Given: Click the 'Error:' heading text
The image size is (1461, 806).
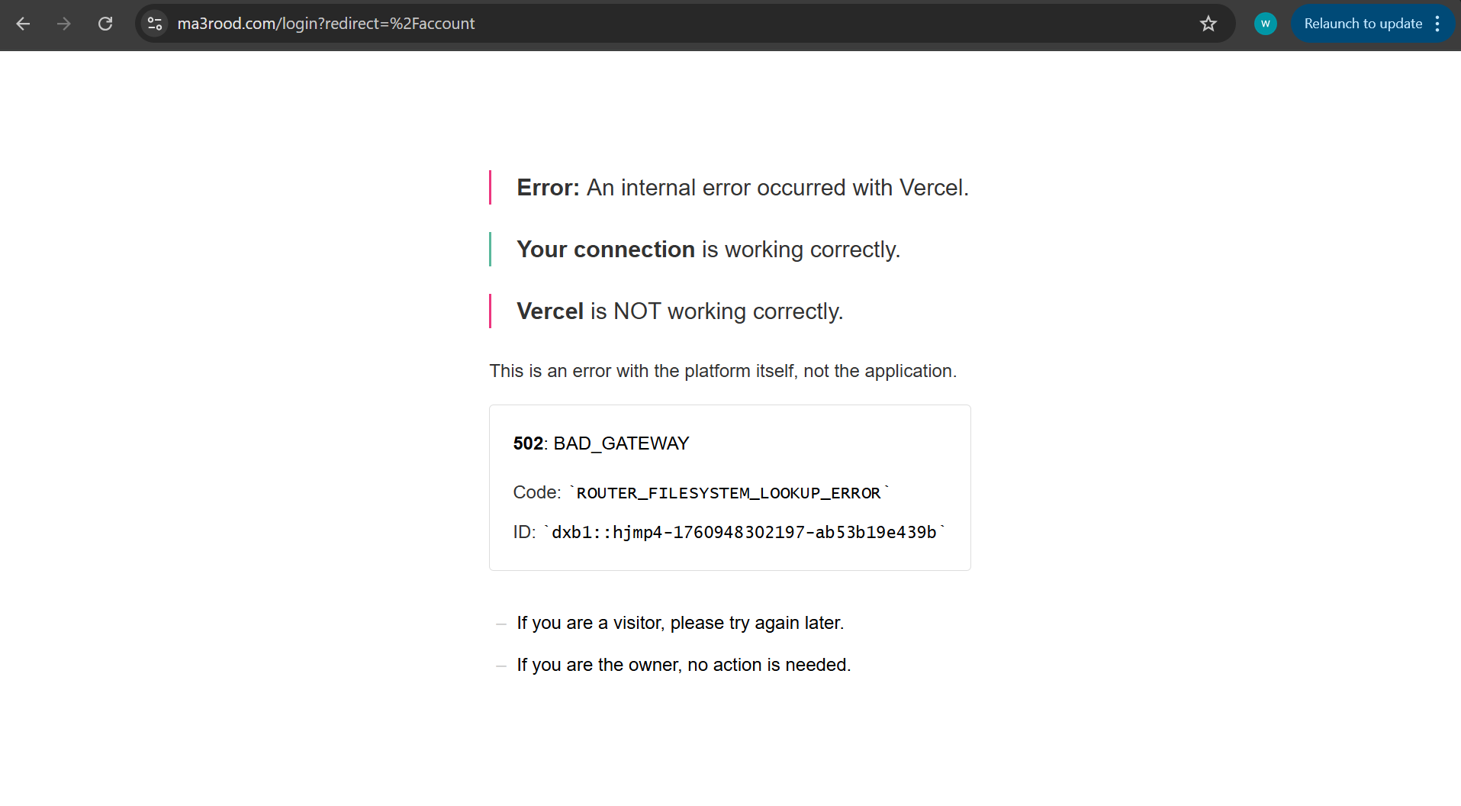Looking at the screenshot, I should coord(548,188).
